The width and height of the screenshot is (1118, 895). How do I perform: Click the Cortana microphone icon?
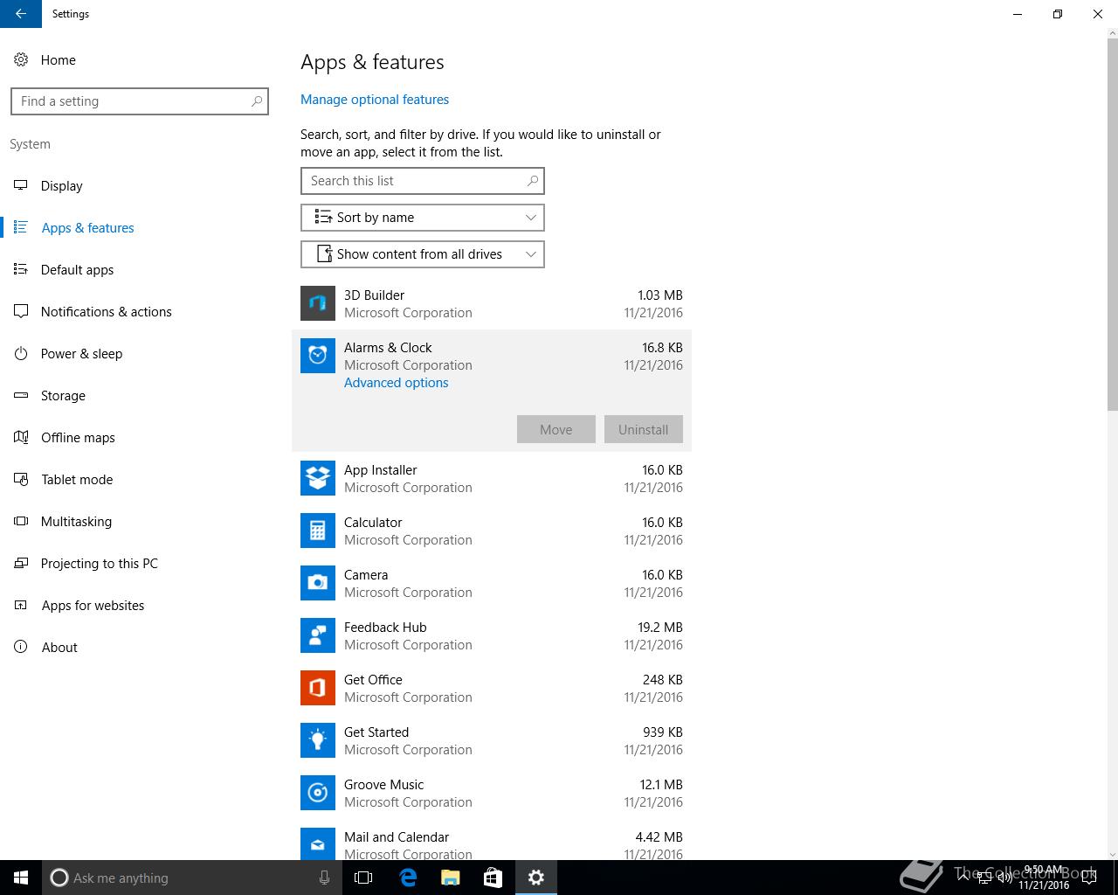[324, 878]
